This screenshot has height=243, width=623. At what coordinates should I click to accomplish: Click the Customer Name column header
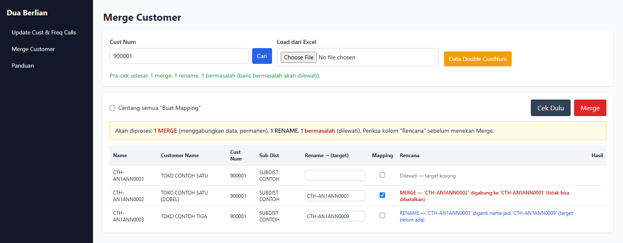tap(180, 156)
